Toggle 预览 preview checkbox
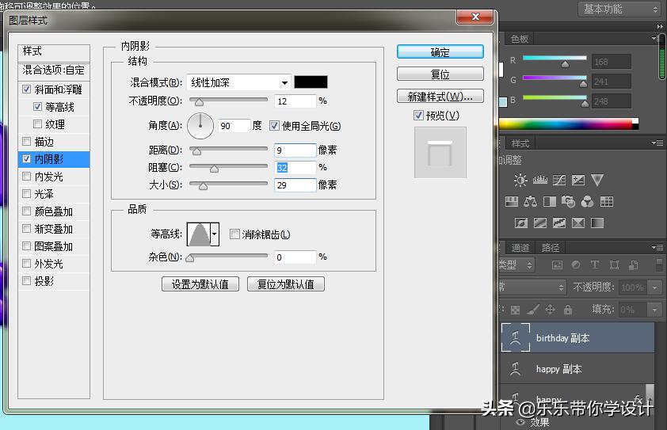The width and height of the screenshot is (667, 430). [x=418, y=116]
